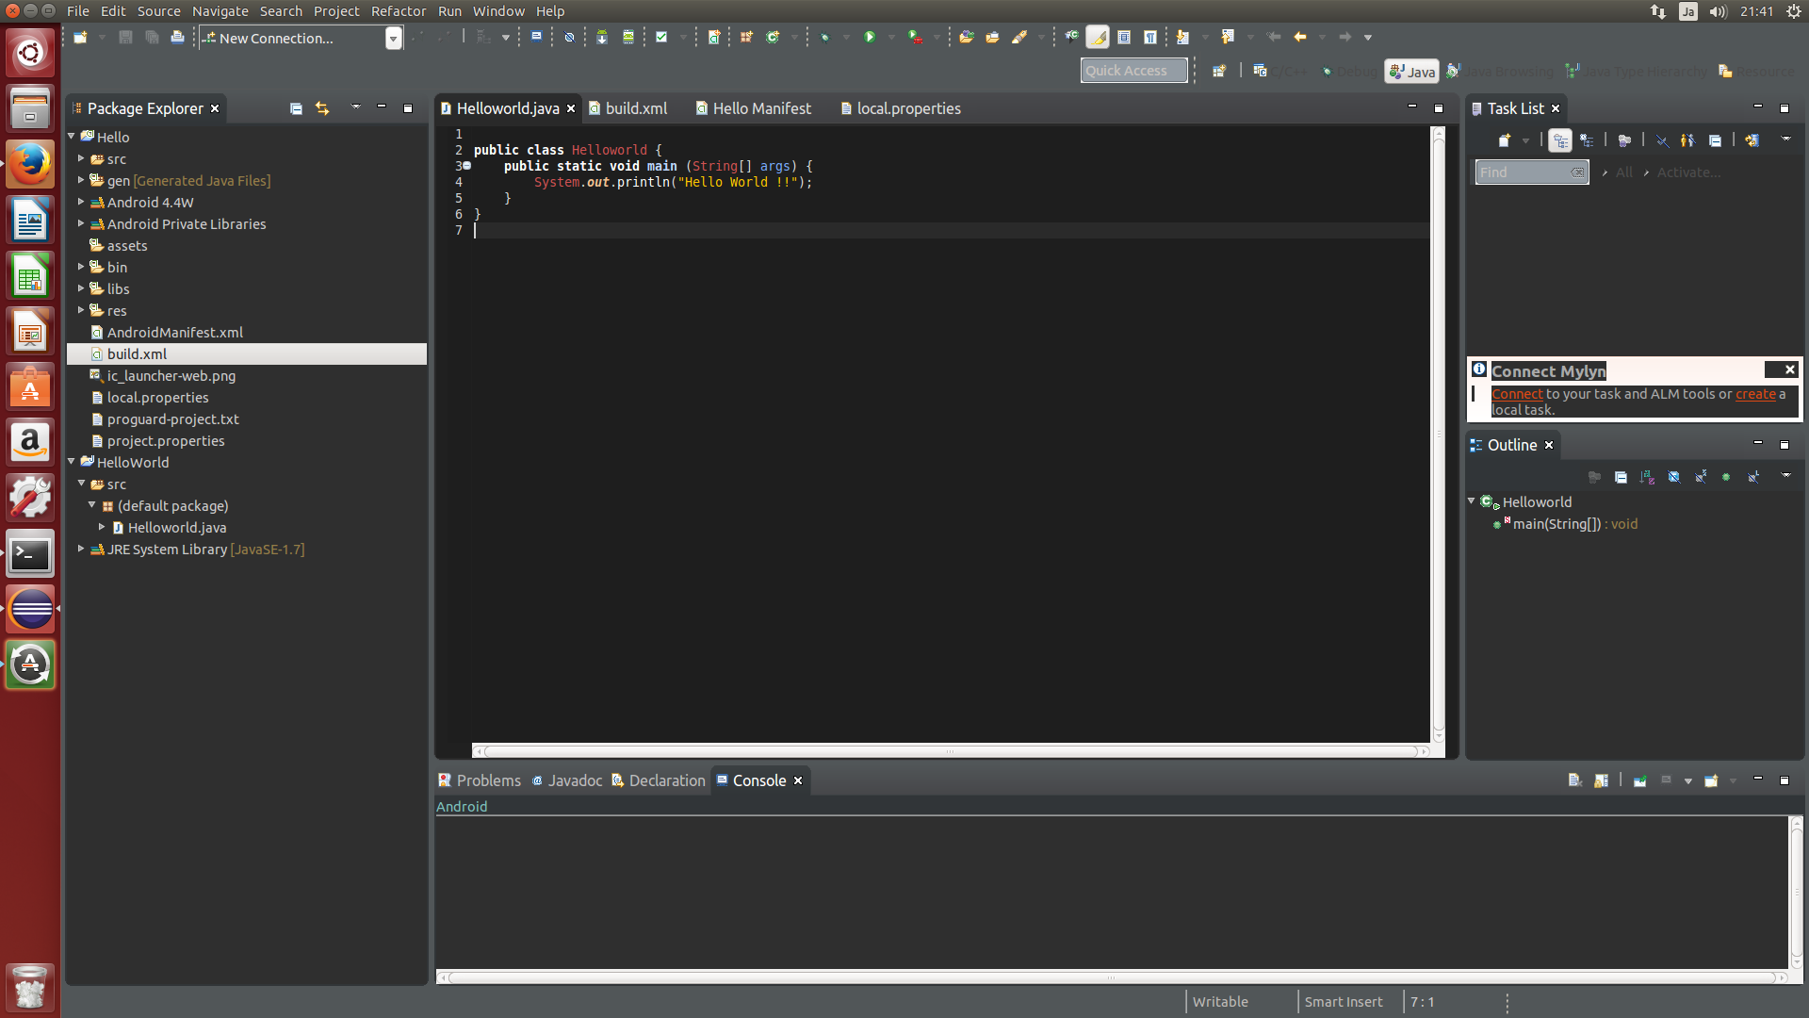Click the Print icon in toolbar
The height and width of the screenshot is (1018, 1809).
point(177,37)
